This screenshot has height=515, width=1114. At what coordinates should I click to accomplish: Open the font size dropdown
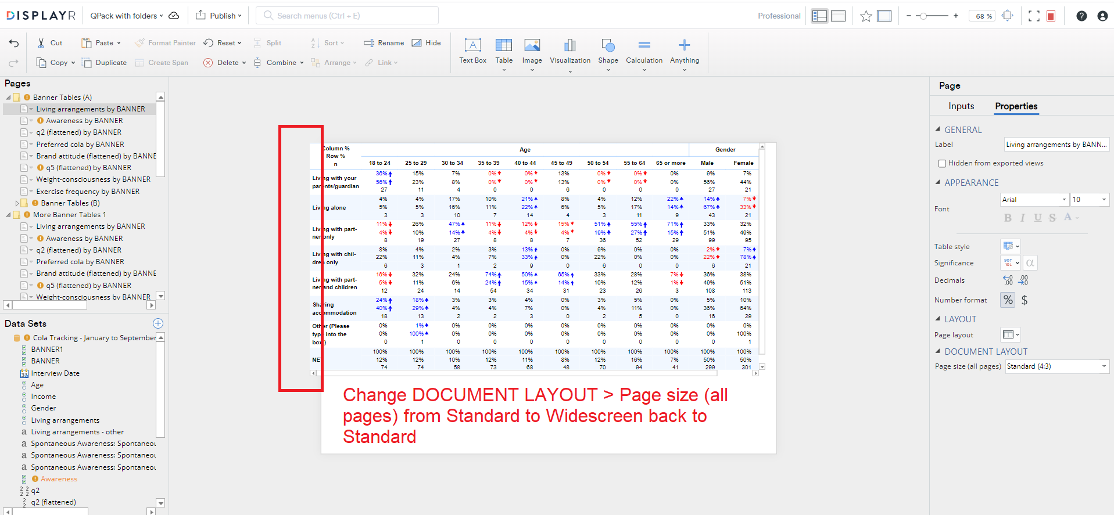1090,200
